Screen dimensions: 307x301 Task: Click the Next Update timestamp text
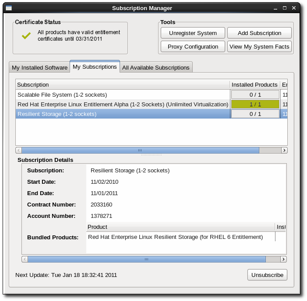coord(66,275)
